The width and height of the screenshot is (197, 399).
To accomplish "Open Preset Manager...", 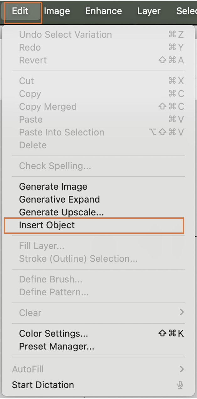I will [x=94, y=347].
